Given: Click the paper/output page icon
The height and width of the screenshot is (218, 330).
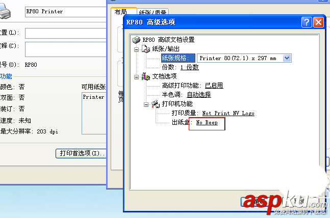Looking at the screenshot, I should point(146,49).
